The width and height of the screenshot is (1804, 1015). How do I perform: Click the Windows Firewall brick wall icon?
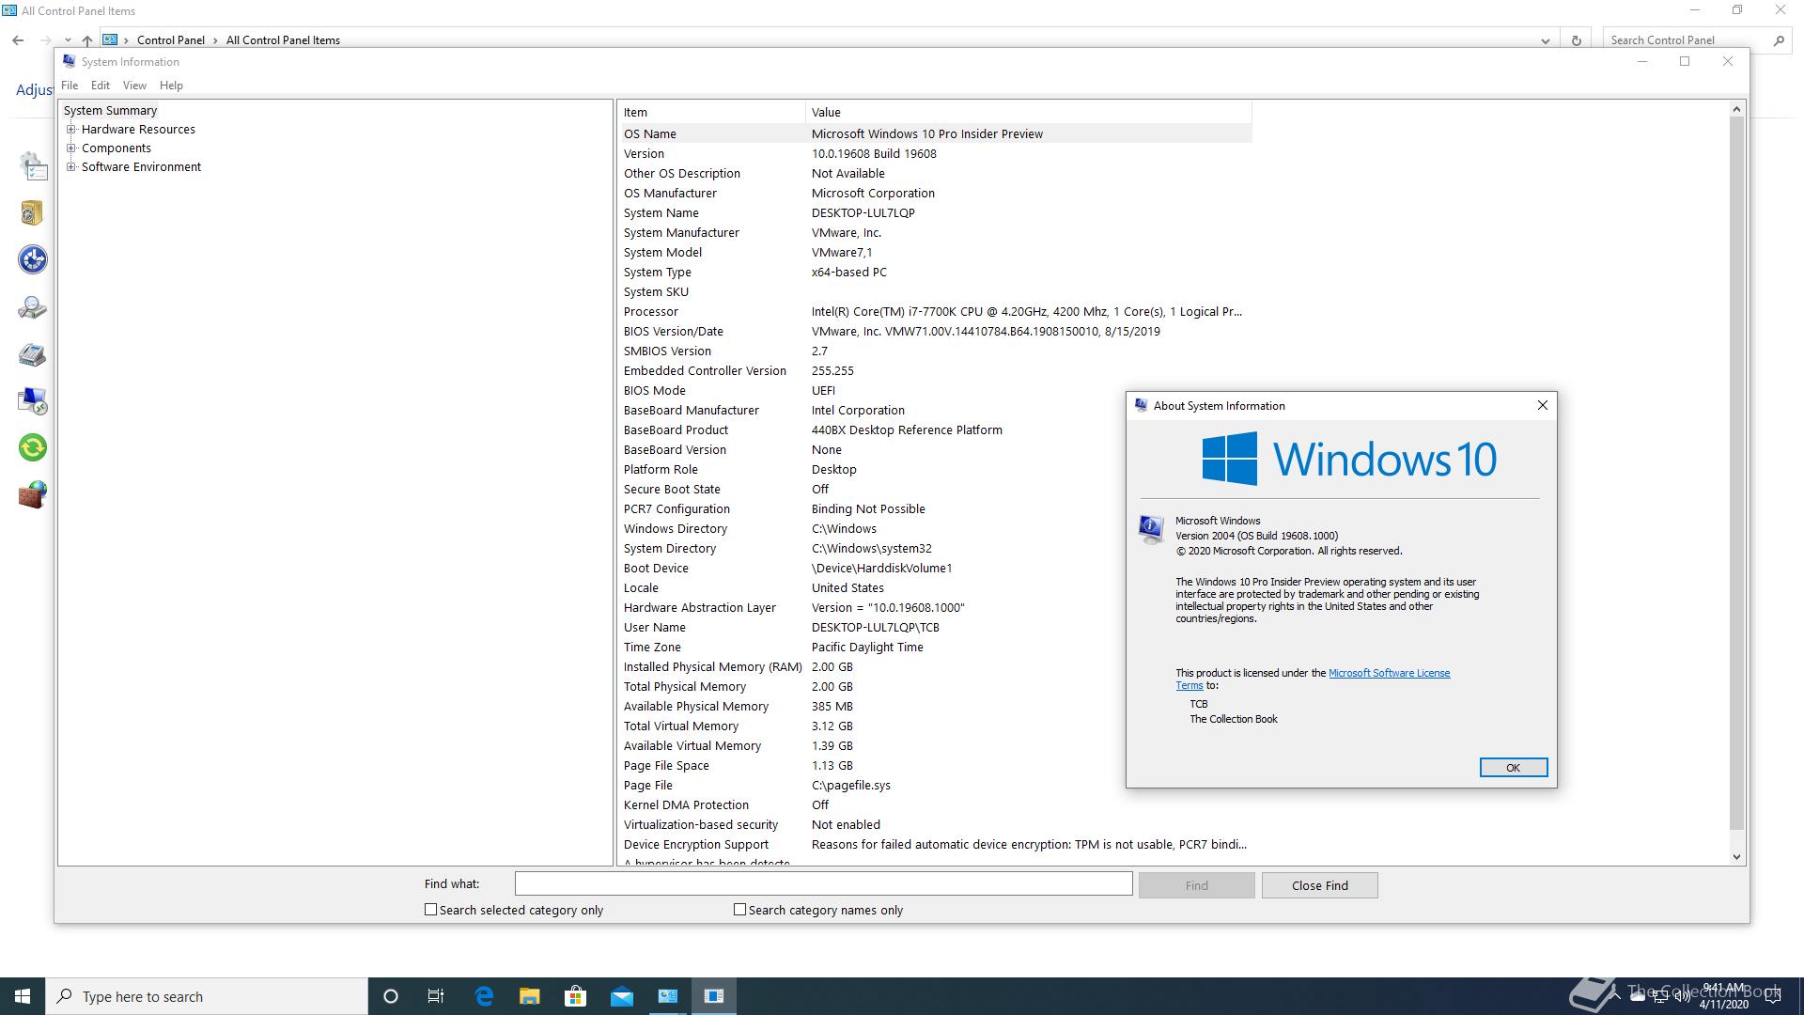click(x=32, y=494)
